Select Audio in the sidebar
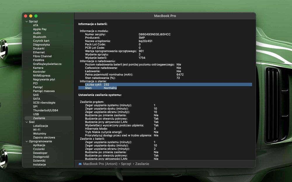This screenshot has width=292, height=182. coord(37,33)
